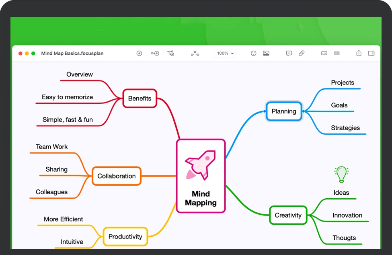Click the add sibling node icon
The height and width of the screenshot is (255, 392).
(155, 53)
